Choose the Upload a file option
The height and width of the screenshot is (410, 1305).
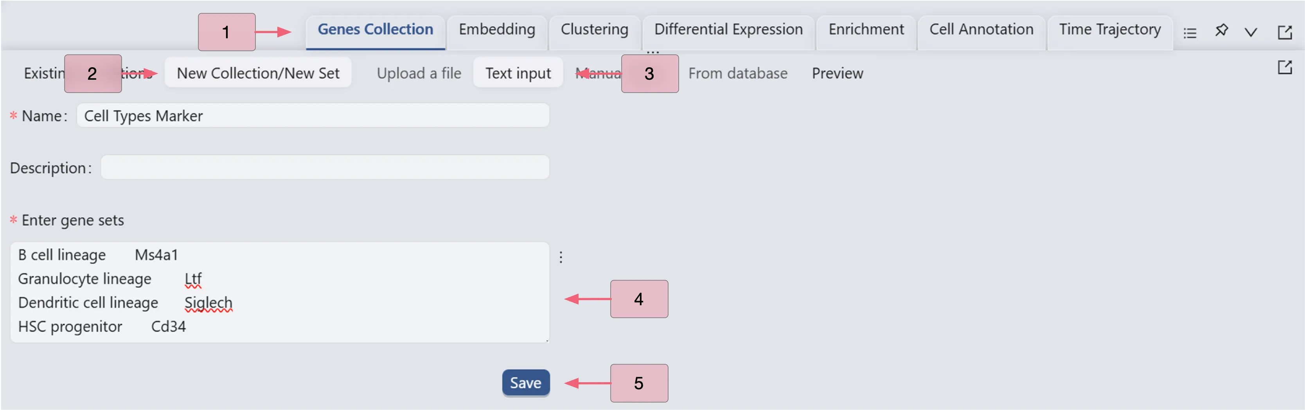[x=419, y=73]
